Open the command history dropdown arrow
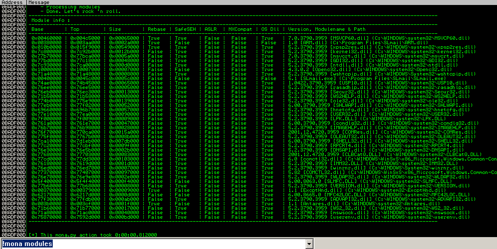The width and height of the screenshot is (497, 249). pyautogui.click(x=309, y=244)
